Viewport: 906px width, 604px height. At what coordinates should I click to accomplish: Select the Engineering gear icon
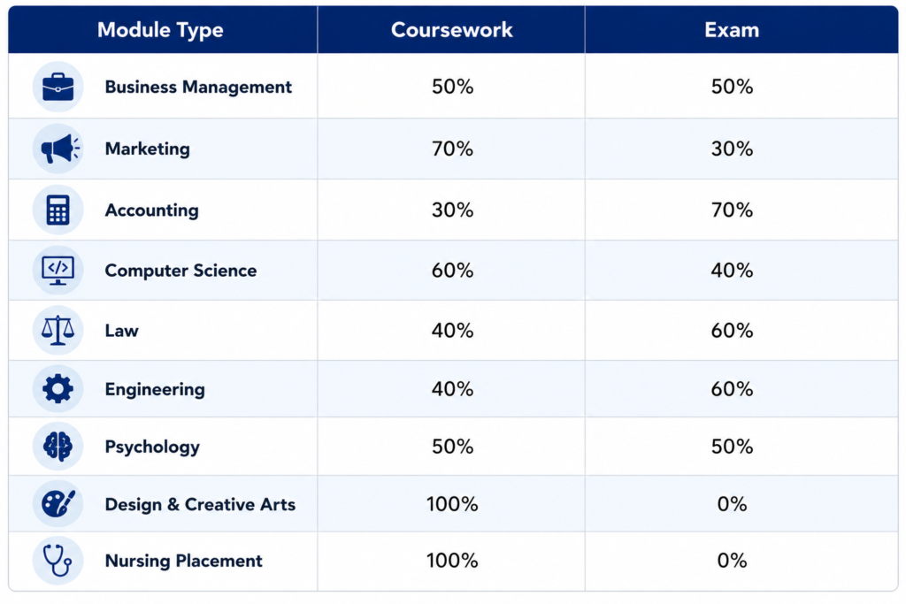58,388
